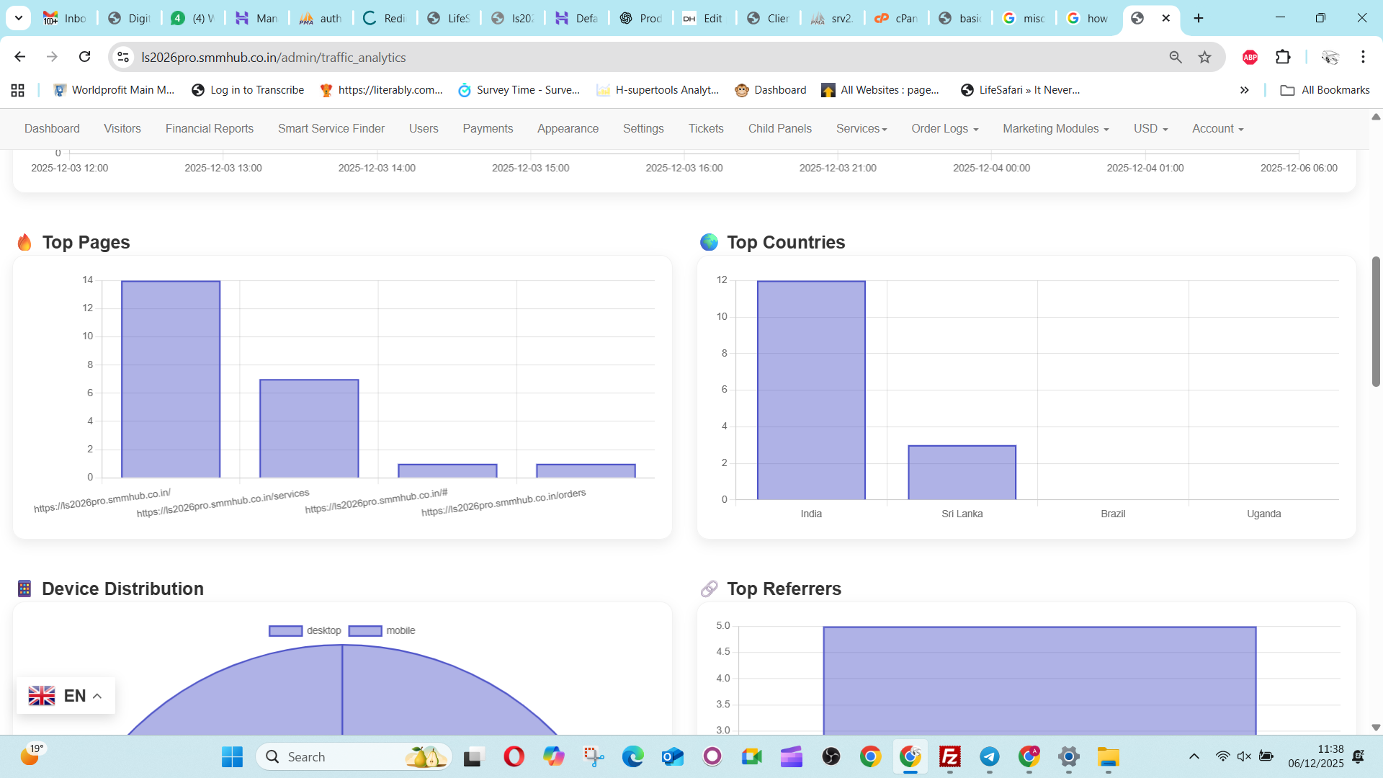Open the USD currency dropdown

point(1150,128)
